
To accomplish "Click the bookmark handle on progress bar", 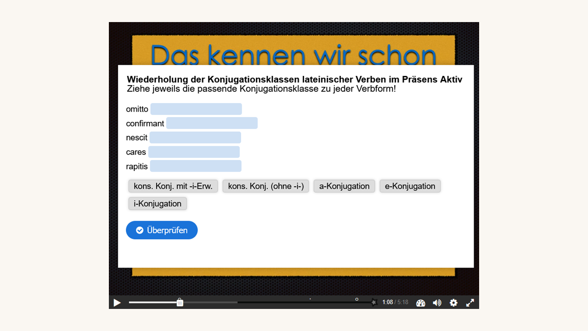I will [x=180, y=302].
